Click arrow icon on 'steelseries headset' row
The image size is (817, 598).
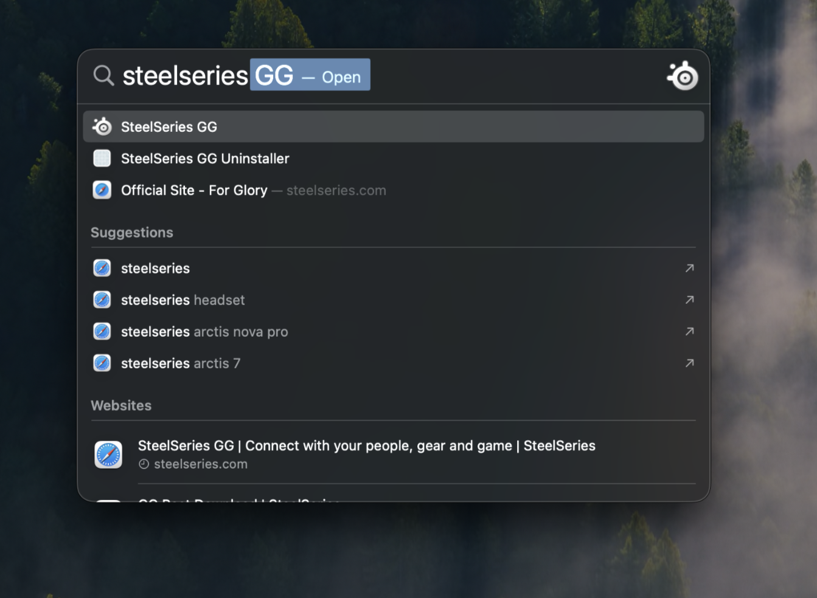click(689, 300)
